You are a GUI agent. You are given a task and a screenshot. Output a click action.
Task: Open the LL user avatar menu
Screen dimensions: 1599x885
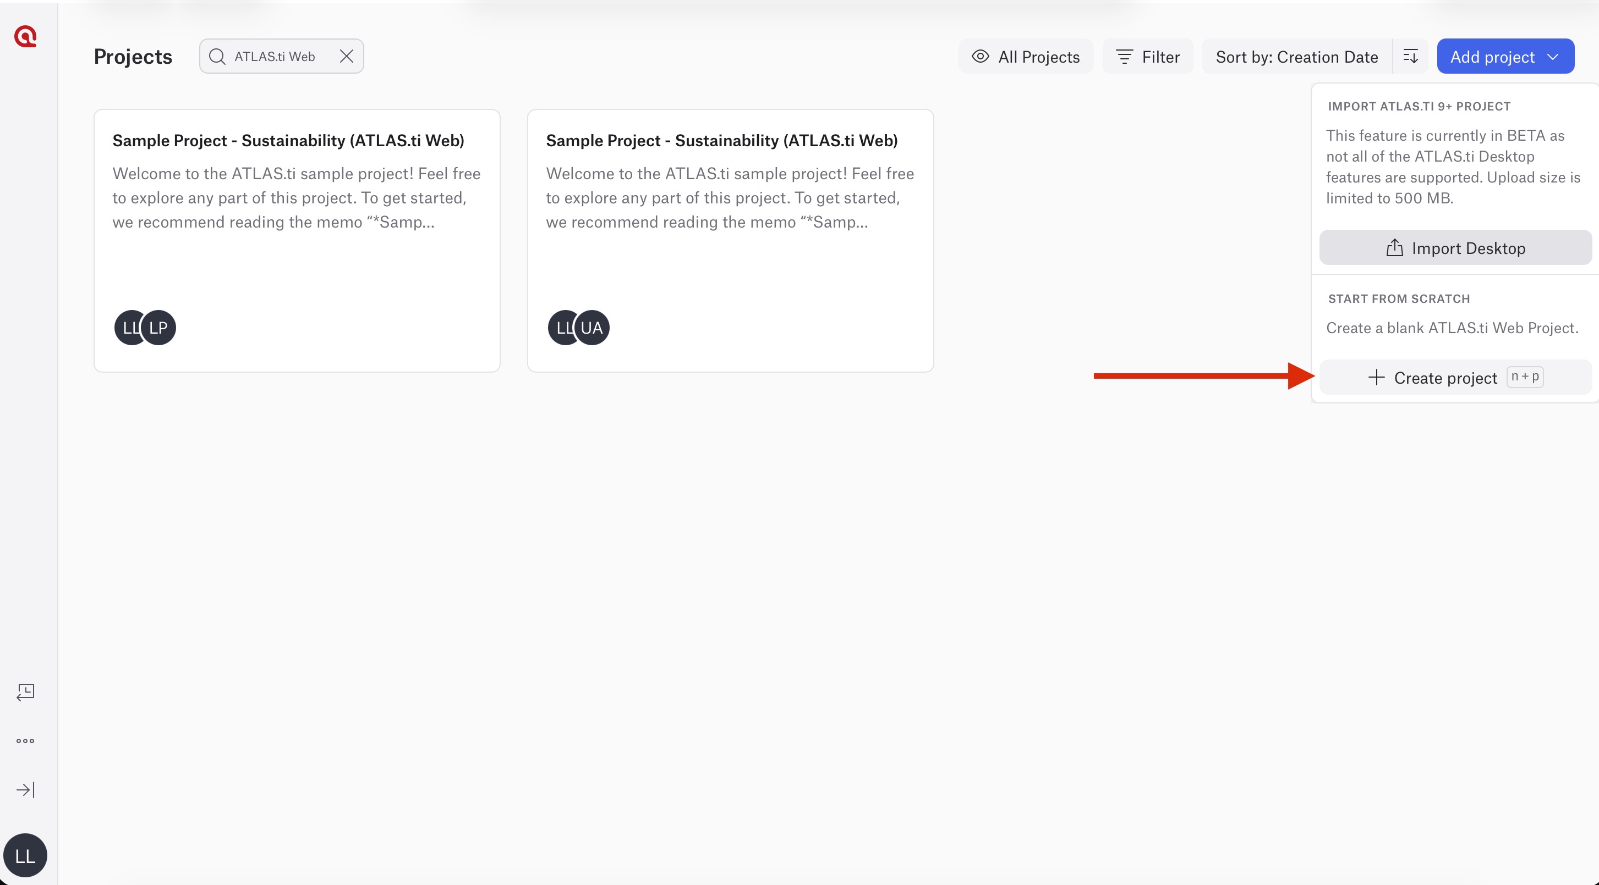coord(25,855)
